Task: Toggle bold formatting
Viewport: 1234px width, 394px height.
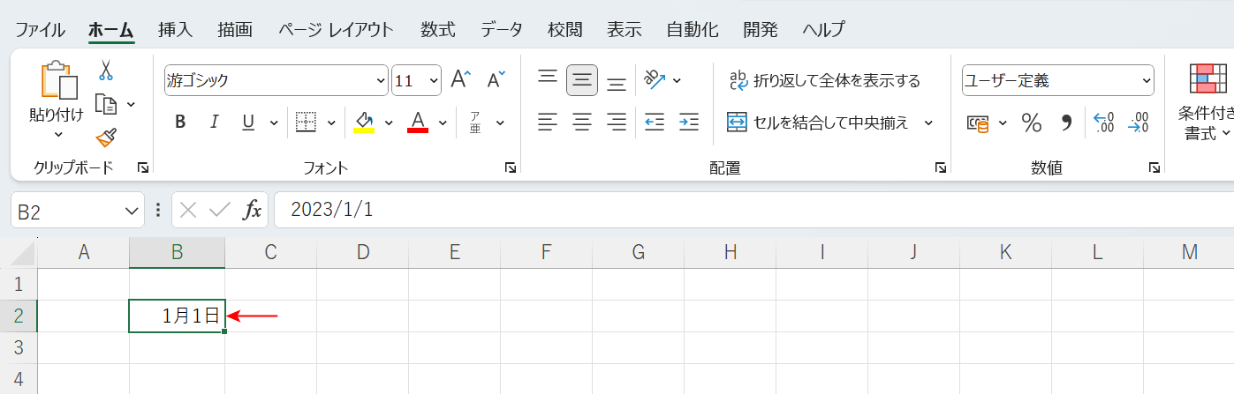Action: click(x=180, y=123)
